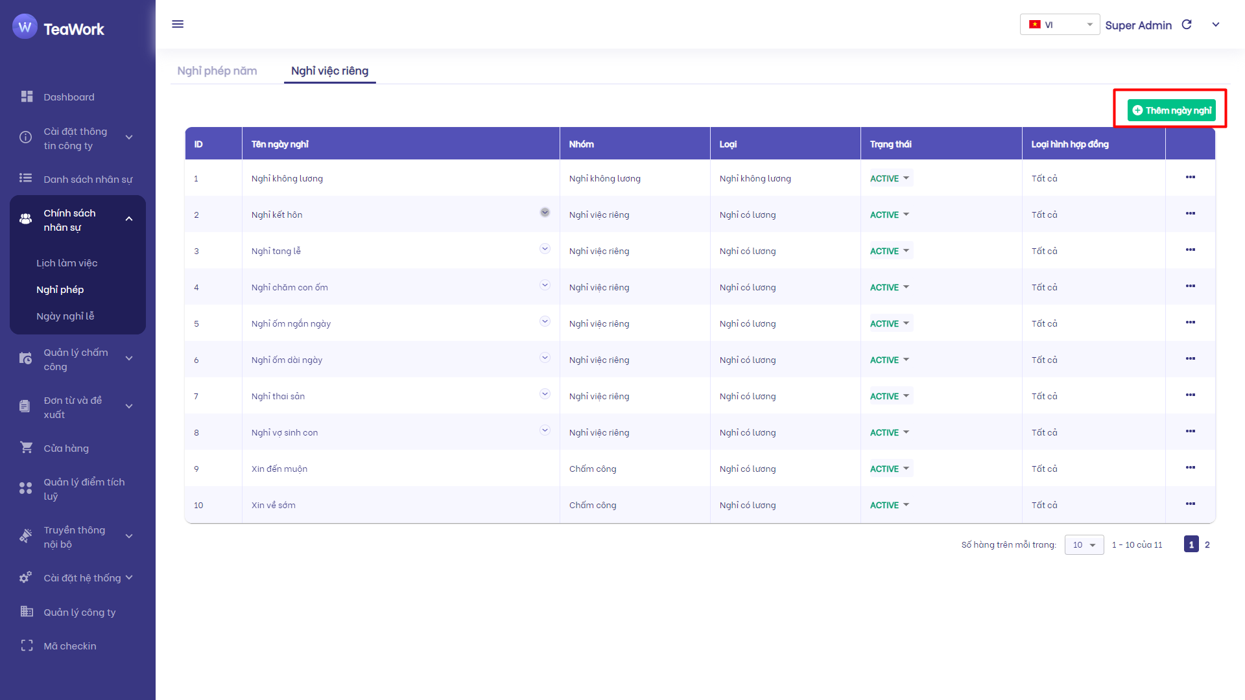Expand Truyền thông nội bộ menu
The height and width of the screenshot is (700, 1245).
click(x=129, y=536)
